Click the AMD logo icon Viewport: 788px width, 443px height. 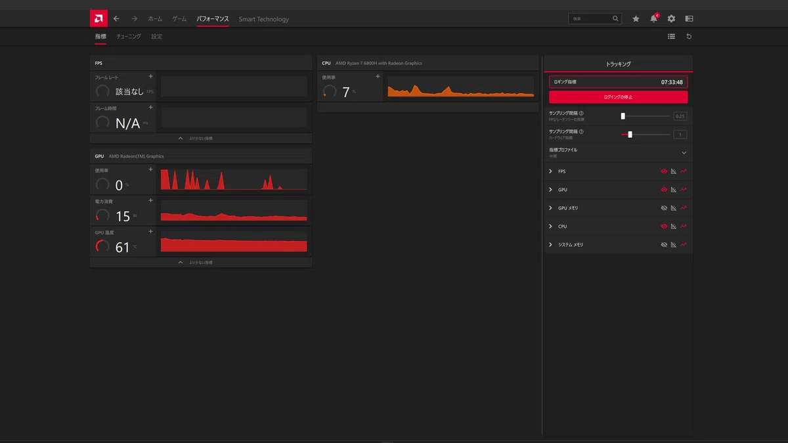(98, 18)
